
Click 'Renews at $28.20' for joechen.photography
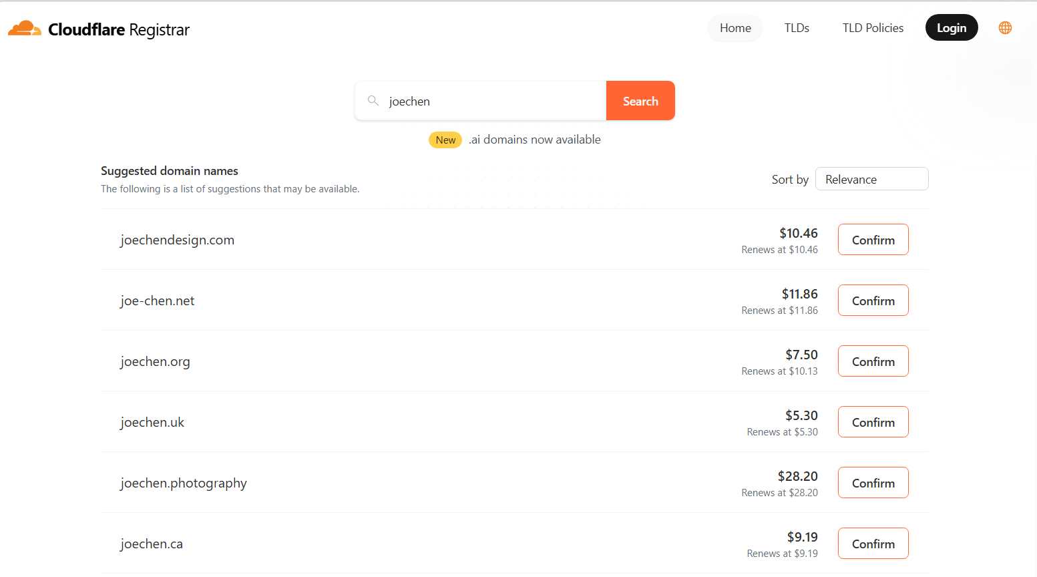point(779,493)
